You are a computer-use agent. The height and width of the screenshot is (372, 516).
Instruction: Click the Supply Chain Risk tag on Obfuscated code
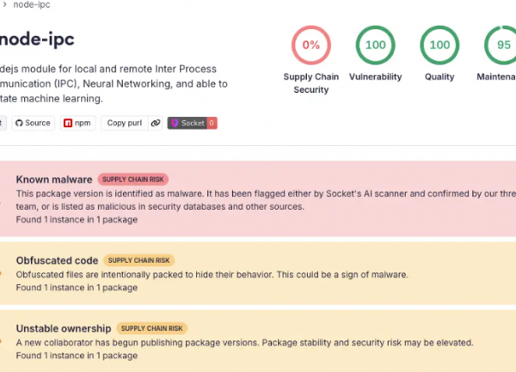tap(138, 260)
